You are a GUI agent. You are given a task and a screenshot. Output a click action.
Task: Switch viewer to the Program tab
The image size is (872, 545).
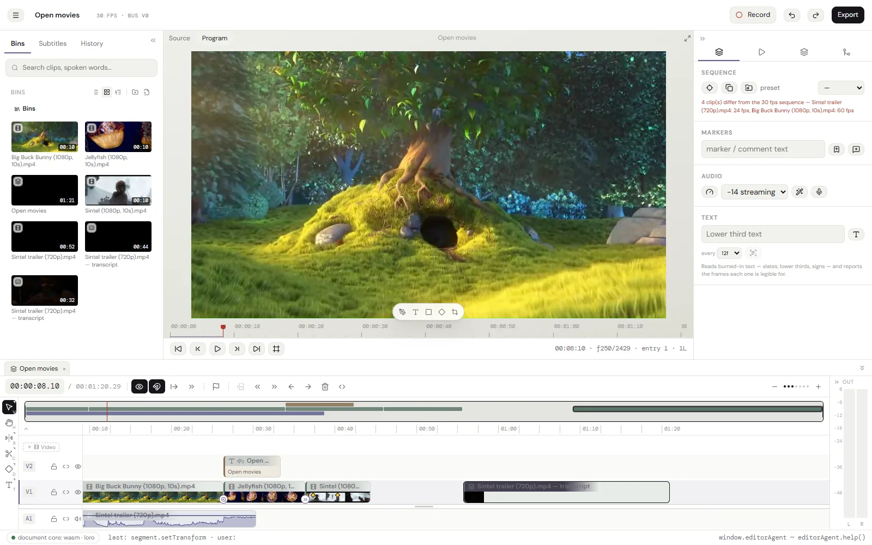(x=215, y=38)
